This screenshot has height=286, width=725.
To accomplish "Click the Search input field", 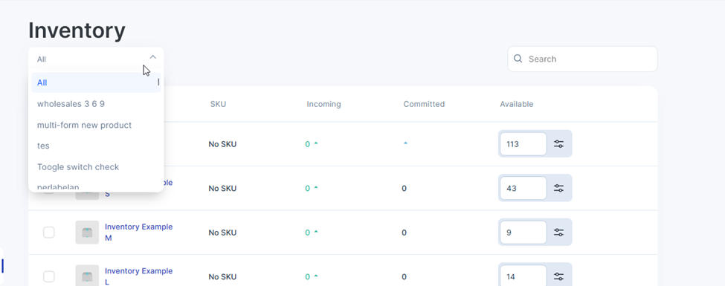I will coord(582,59).
